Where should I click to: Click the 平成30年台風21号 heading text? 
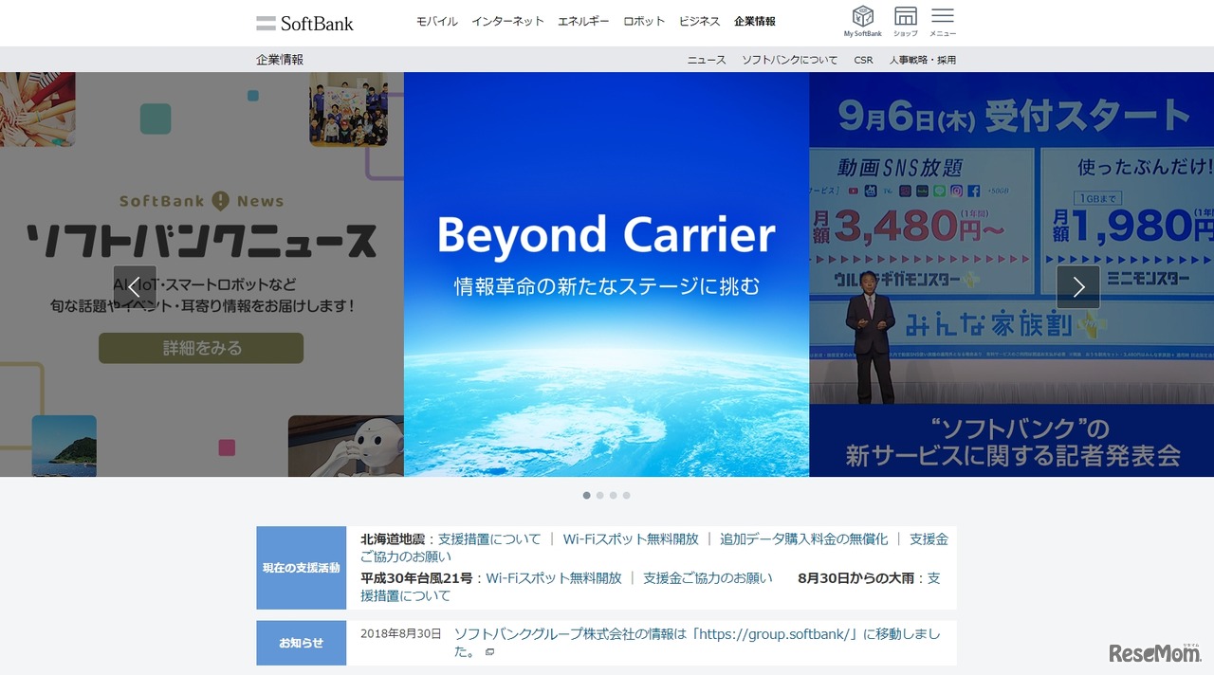coord(417,577)
